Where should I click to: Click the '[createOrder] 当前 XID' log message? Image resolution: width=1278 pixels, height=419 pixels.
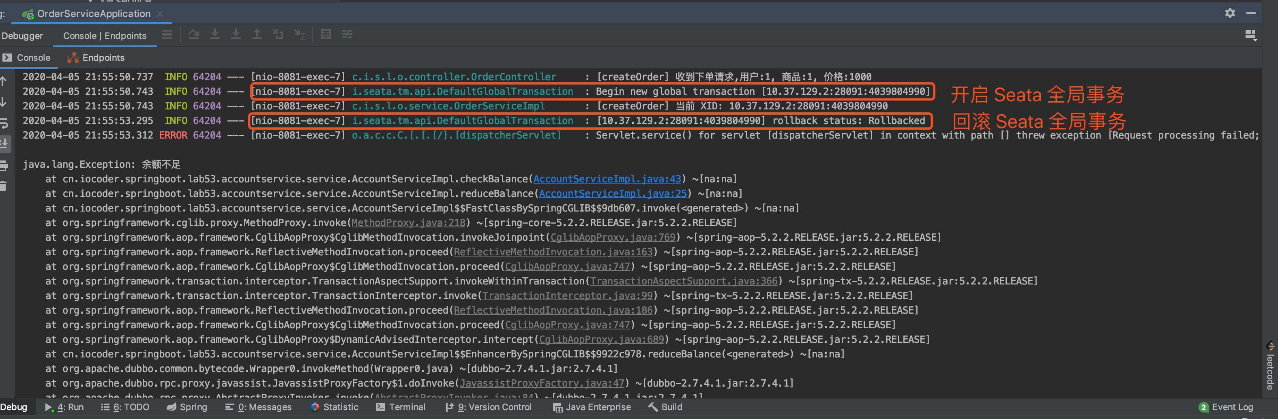coord(742,106)
